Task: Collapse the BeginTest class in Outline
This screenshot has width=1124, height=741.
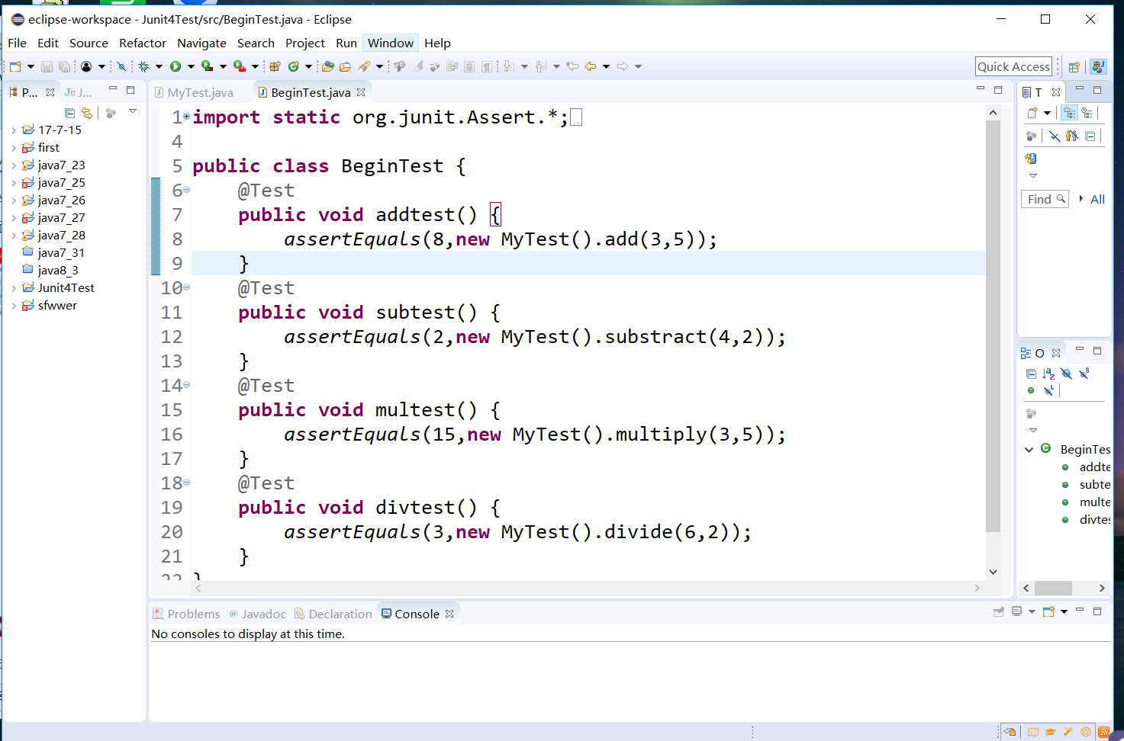Action: point(1029,450)
